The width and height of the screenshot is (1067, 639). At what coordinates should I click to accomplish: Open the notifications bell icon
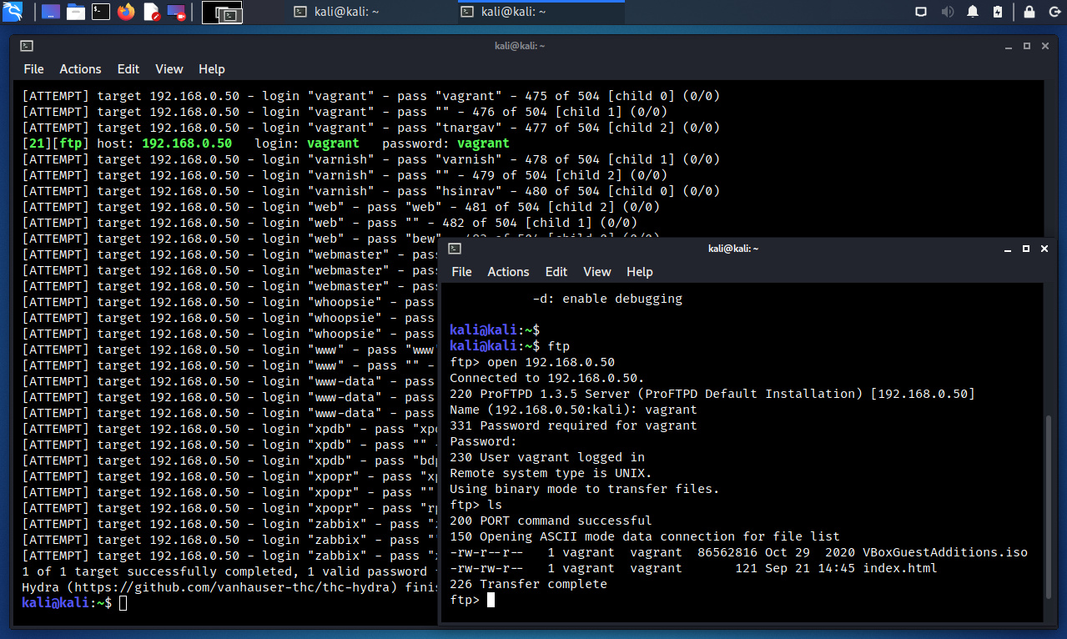click(973, 12)
